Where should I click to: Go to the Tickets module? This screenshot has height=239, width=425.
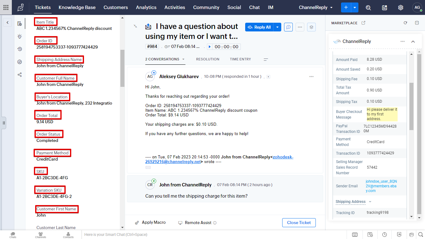[43, 7]
